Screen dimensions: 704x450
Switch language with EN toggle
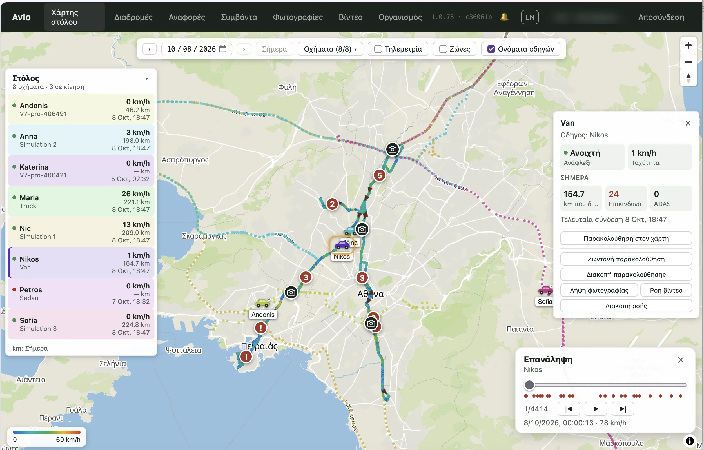tap(529, 17)
